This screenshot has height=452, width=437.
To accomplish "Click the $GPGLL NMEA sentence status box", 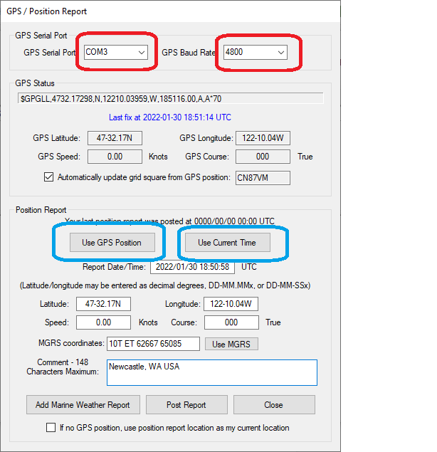I will 170,99.
